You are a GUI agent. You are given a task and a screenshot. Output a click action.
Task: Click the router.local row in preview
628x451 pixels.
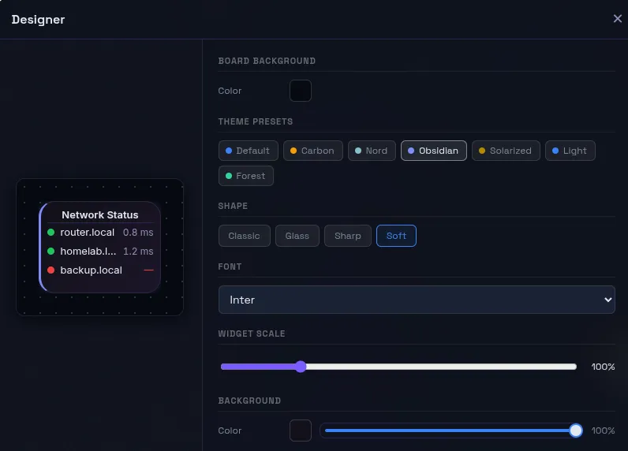(100, 233)
